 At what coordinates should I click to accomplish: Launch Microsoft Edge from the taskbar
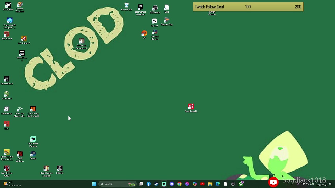pyautogui.click(x=218, y=184)
